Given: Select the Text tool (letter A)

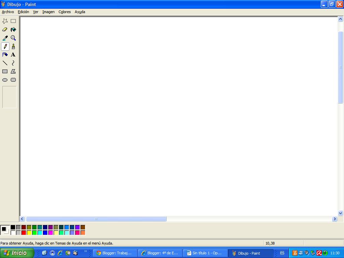Looking at the screenshot, I should [13, 55].
